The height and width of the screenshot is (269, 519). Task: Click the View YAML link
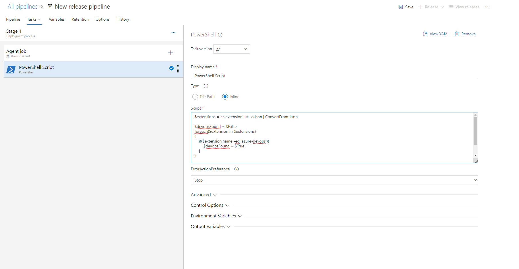[436, 34]
